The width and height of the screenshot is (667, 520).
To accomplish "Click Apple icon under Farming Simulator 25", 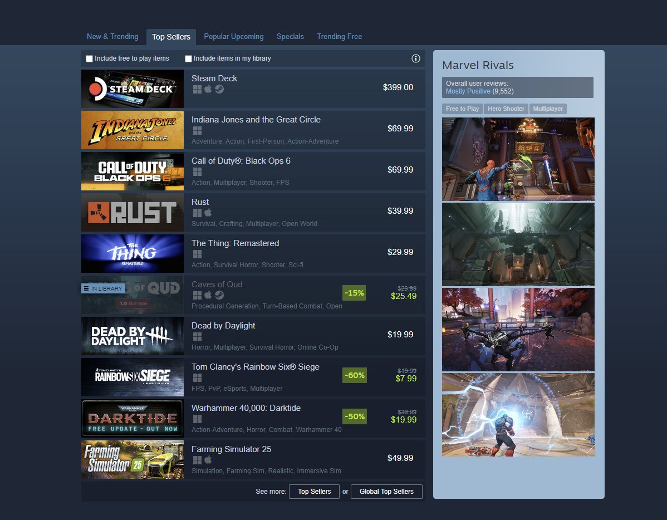I will click(x=208, y=460).
